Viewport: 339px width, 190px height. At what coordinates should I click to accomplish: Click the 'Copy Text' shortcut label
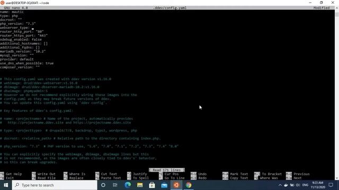pyautogui.click(x=239, y=178)
